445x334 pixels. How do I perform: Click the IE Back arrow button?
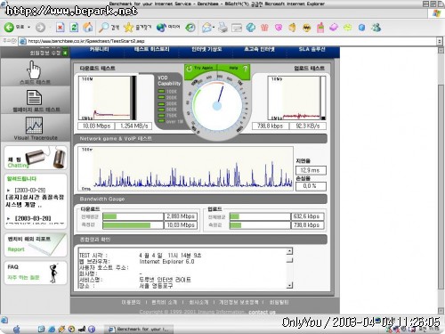tap(9, 28)
